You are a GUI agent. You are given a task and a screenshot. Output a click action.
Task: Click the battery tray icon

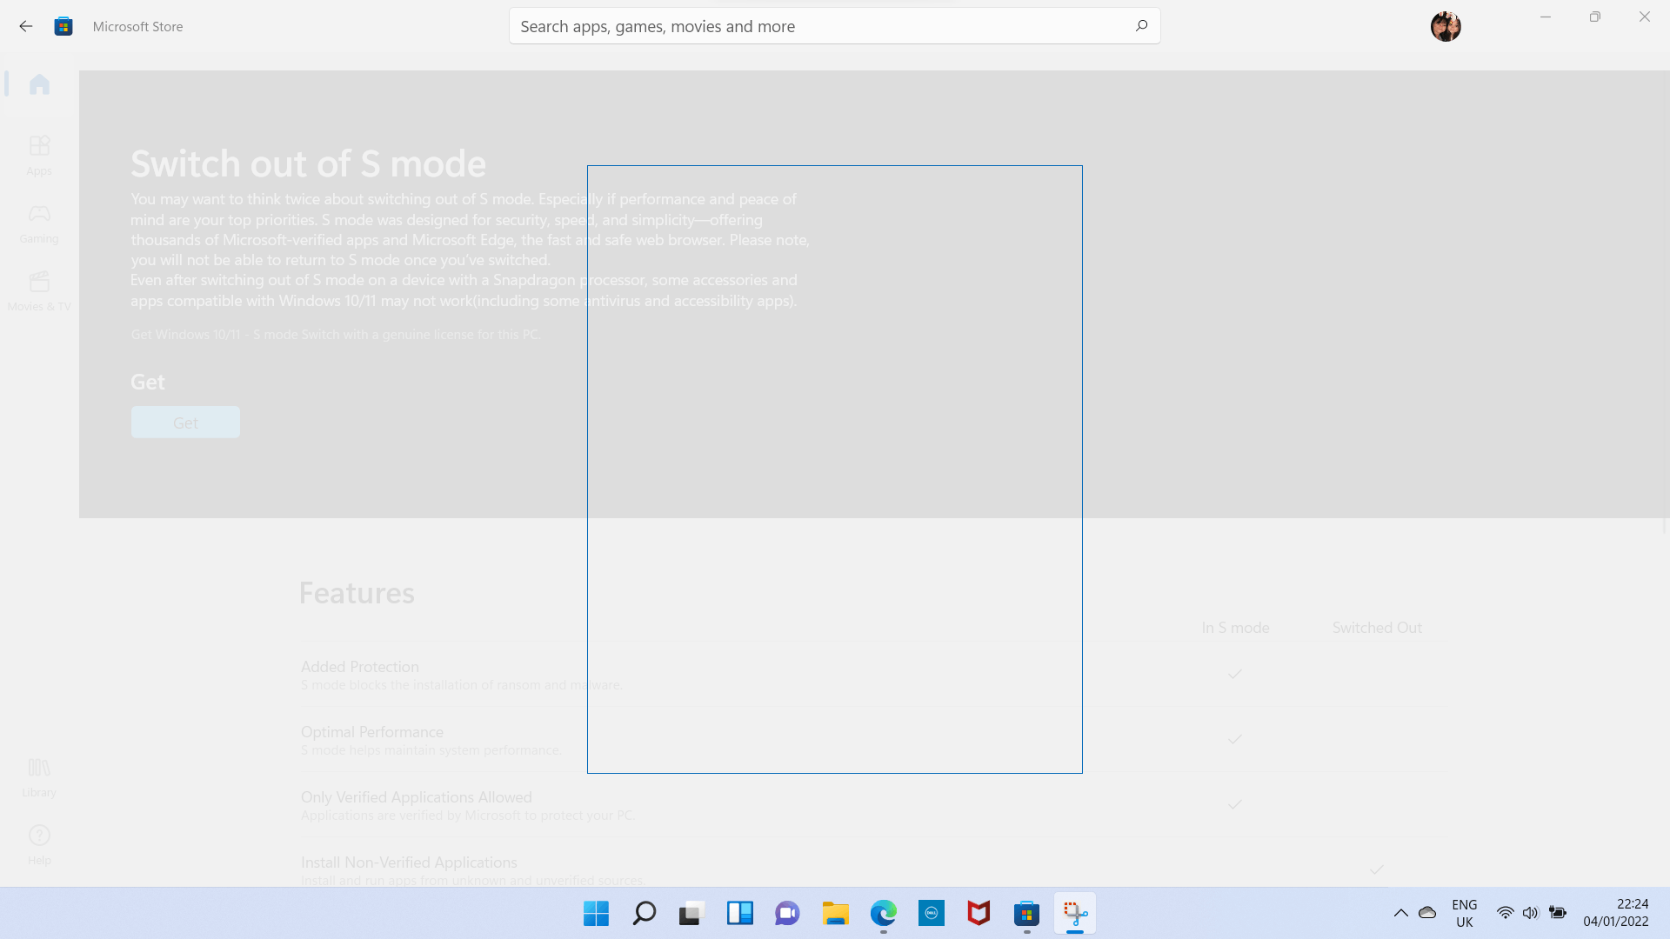1558,913
